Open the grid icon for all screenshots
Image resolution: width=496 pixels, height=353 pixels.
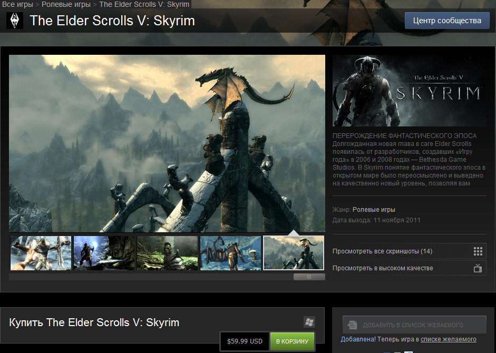point(478,251)
